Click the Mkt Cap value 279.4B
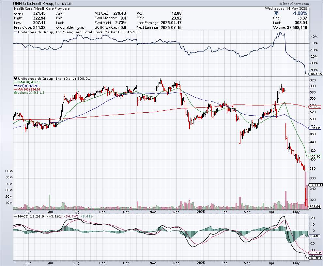Viewport: 323px width, 266px height. point(120,13)
